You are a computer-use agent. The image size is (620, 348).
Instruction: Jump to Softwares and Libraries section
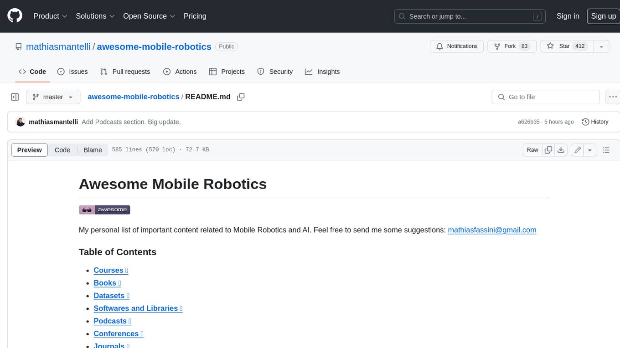click(138, 308)
